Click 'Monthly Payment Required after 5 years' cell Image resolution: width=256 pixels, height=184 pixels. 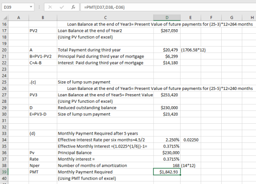click(x=105, y=133)
